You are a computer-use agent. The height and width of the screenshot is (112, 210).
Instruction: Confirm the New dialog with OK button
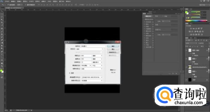click(113, 46)
